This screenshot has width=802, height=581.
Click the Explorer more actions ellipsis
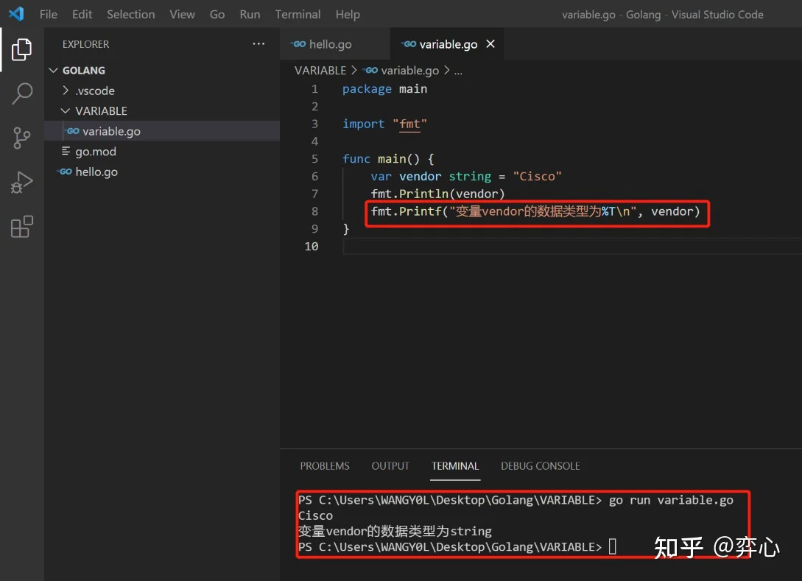coord(258,44)
